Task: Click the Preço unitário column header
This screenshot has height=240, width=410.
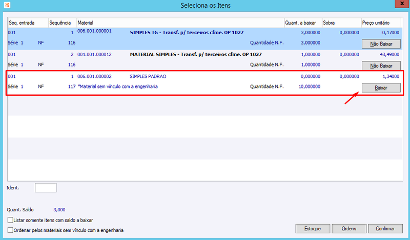Action: (x=381, y=23)
